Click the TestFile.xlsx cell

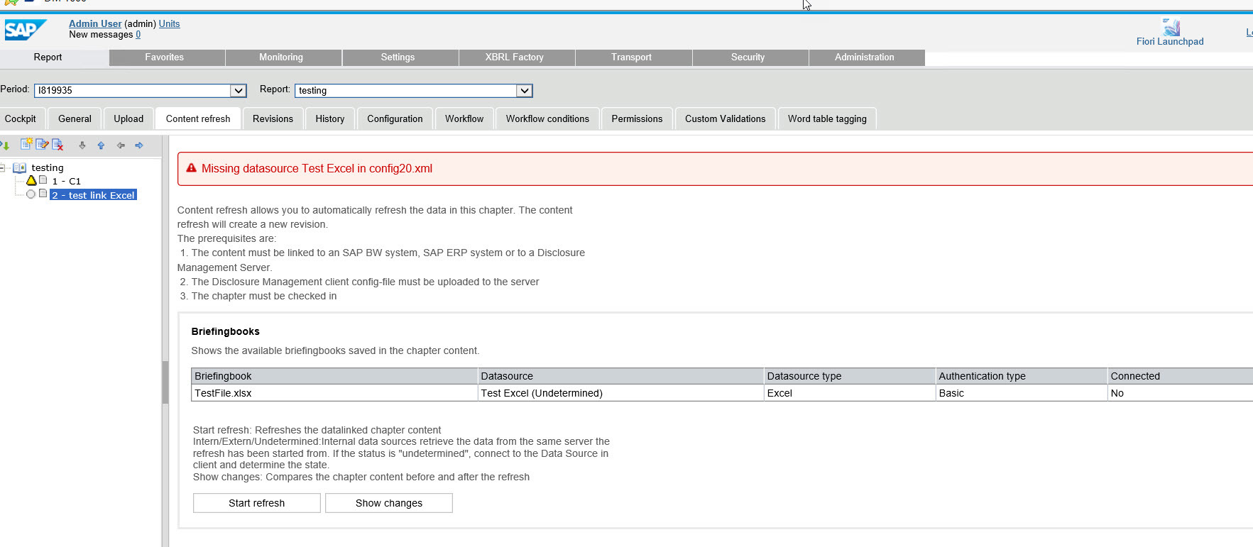pyautogui.click(x=334, y=393)
